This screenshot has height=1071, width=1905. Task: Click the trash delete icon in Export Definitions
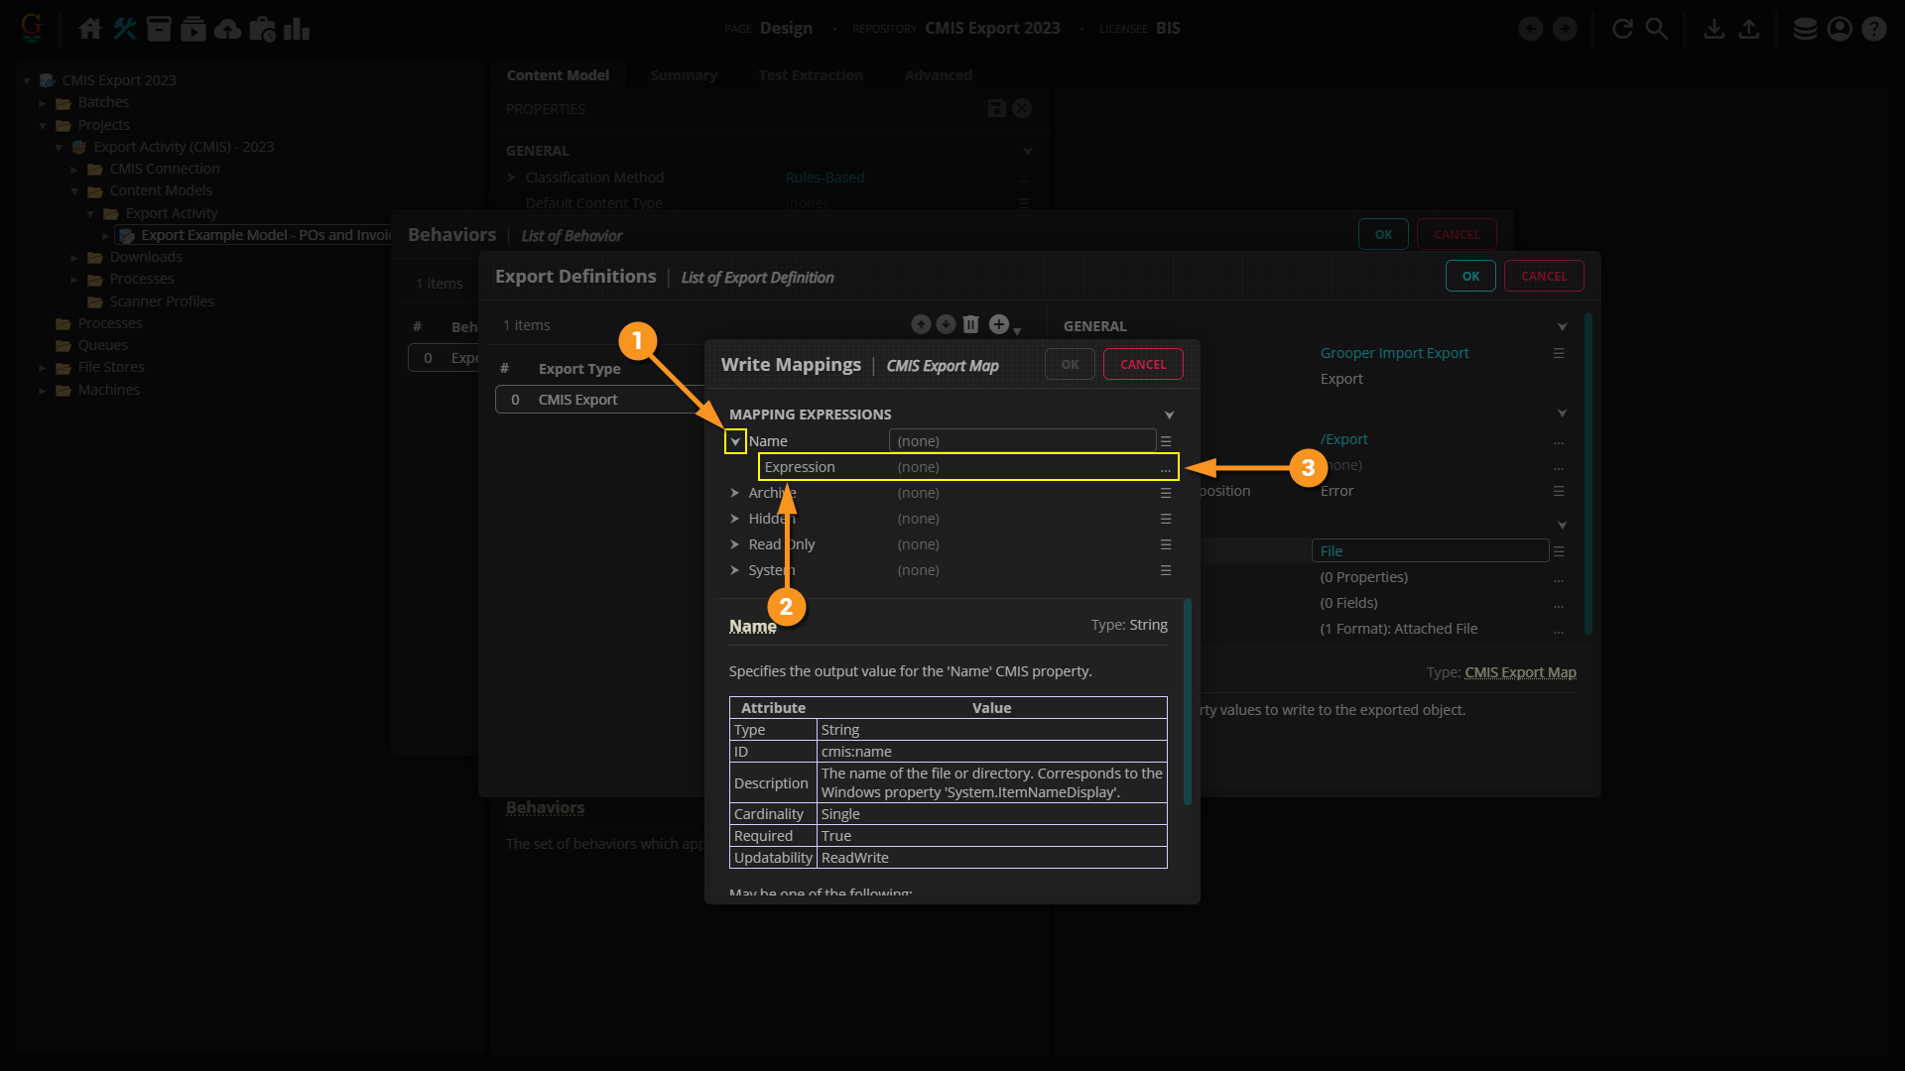click(970, 324)
